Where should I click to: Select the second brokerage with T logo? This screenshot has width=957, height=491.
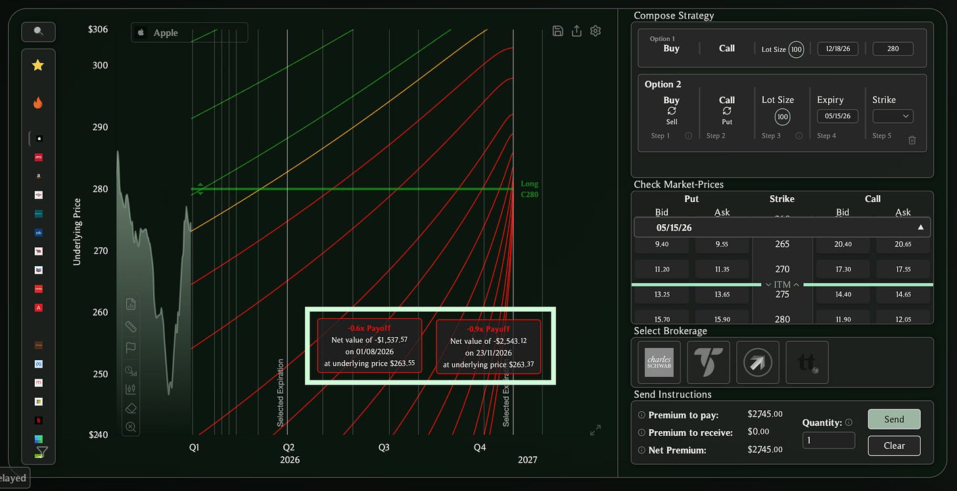click(708, 362)
